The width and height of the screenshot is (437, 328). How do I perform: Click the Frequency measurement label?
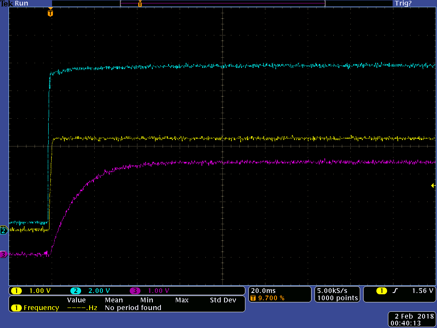[41, 307]
